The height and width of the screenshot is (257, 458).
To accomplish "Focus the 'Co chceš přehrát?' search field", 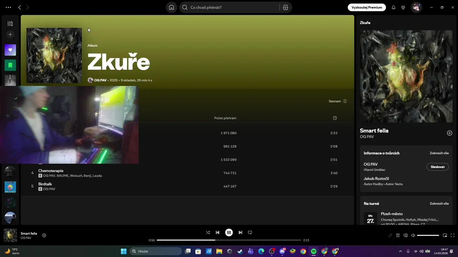I will [x=234, y=7].
